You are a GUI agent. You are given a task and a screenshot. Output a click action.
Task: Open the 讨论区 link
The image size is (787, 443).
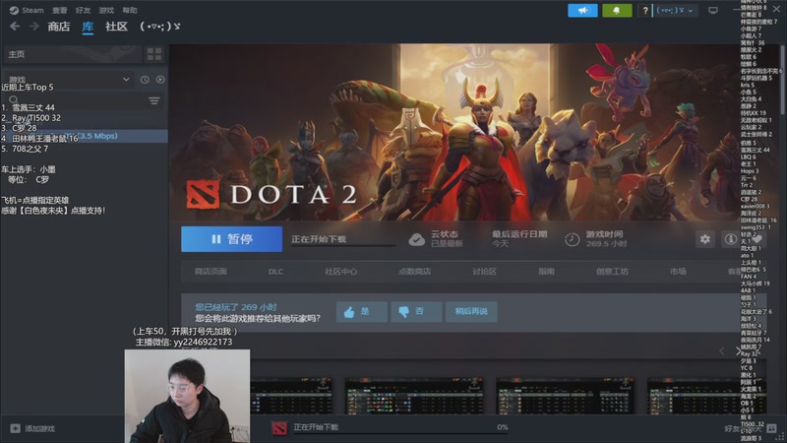click(x=484, y=272)
